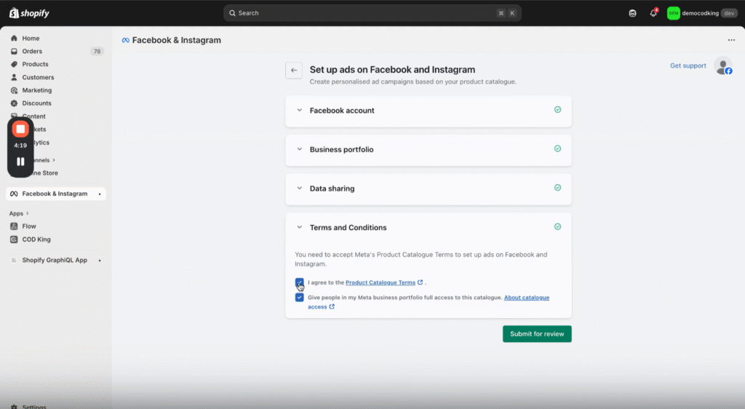Expand the Facebook account section
The height and width of the screenshot is (409, 745).
coord(428,111)
